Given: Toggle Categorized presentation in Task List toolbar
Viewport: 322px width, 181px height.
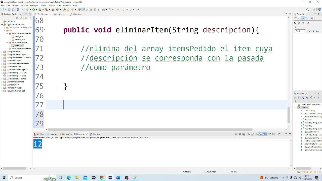Looking at the screenshot, I should point(303,18).
